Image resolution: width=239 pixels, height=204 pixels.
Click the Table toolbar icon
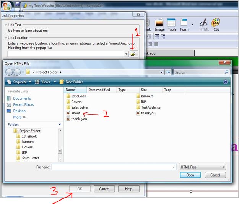(172, 24)
